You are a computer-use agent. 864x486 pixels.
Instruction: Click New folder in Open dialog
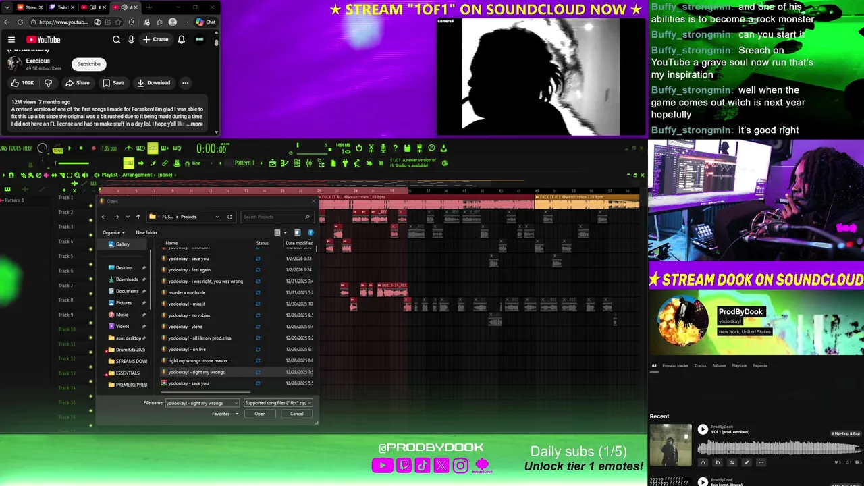(x=146, y=232)
